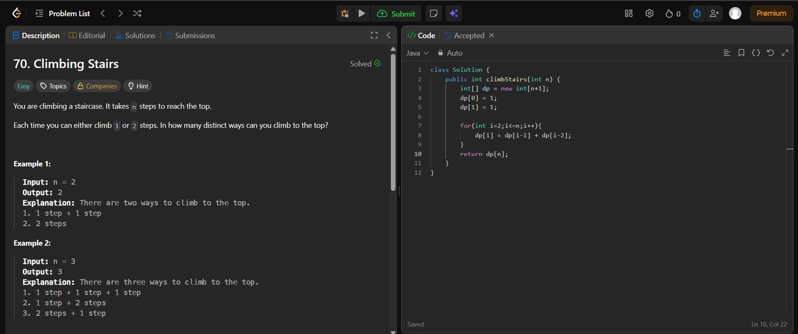Click the debug icon next to Run
The width and height of the screenshot is (798, 334).
pos(345,13)
